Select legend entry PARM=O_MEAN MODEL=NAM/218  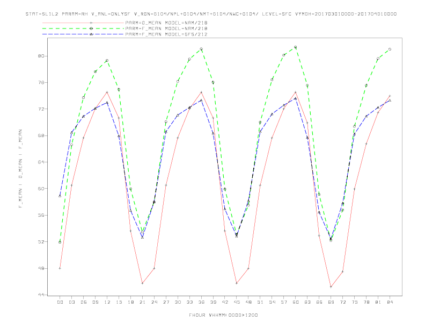(x=166, y=23)
